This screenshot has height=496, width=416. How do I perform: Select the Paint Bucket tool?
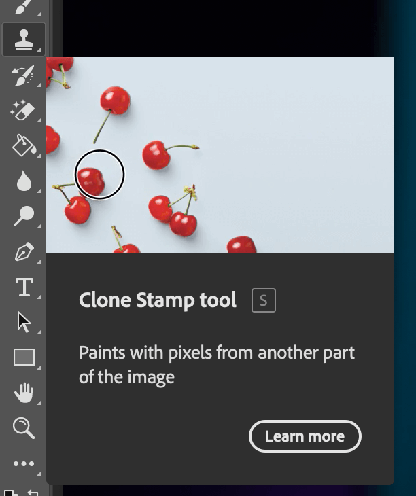[24, 145]
